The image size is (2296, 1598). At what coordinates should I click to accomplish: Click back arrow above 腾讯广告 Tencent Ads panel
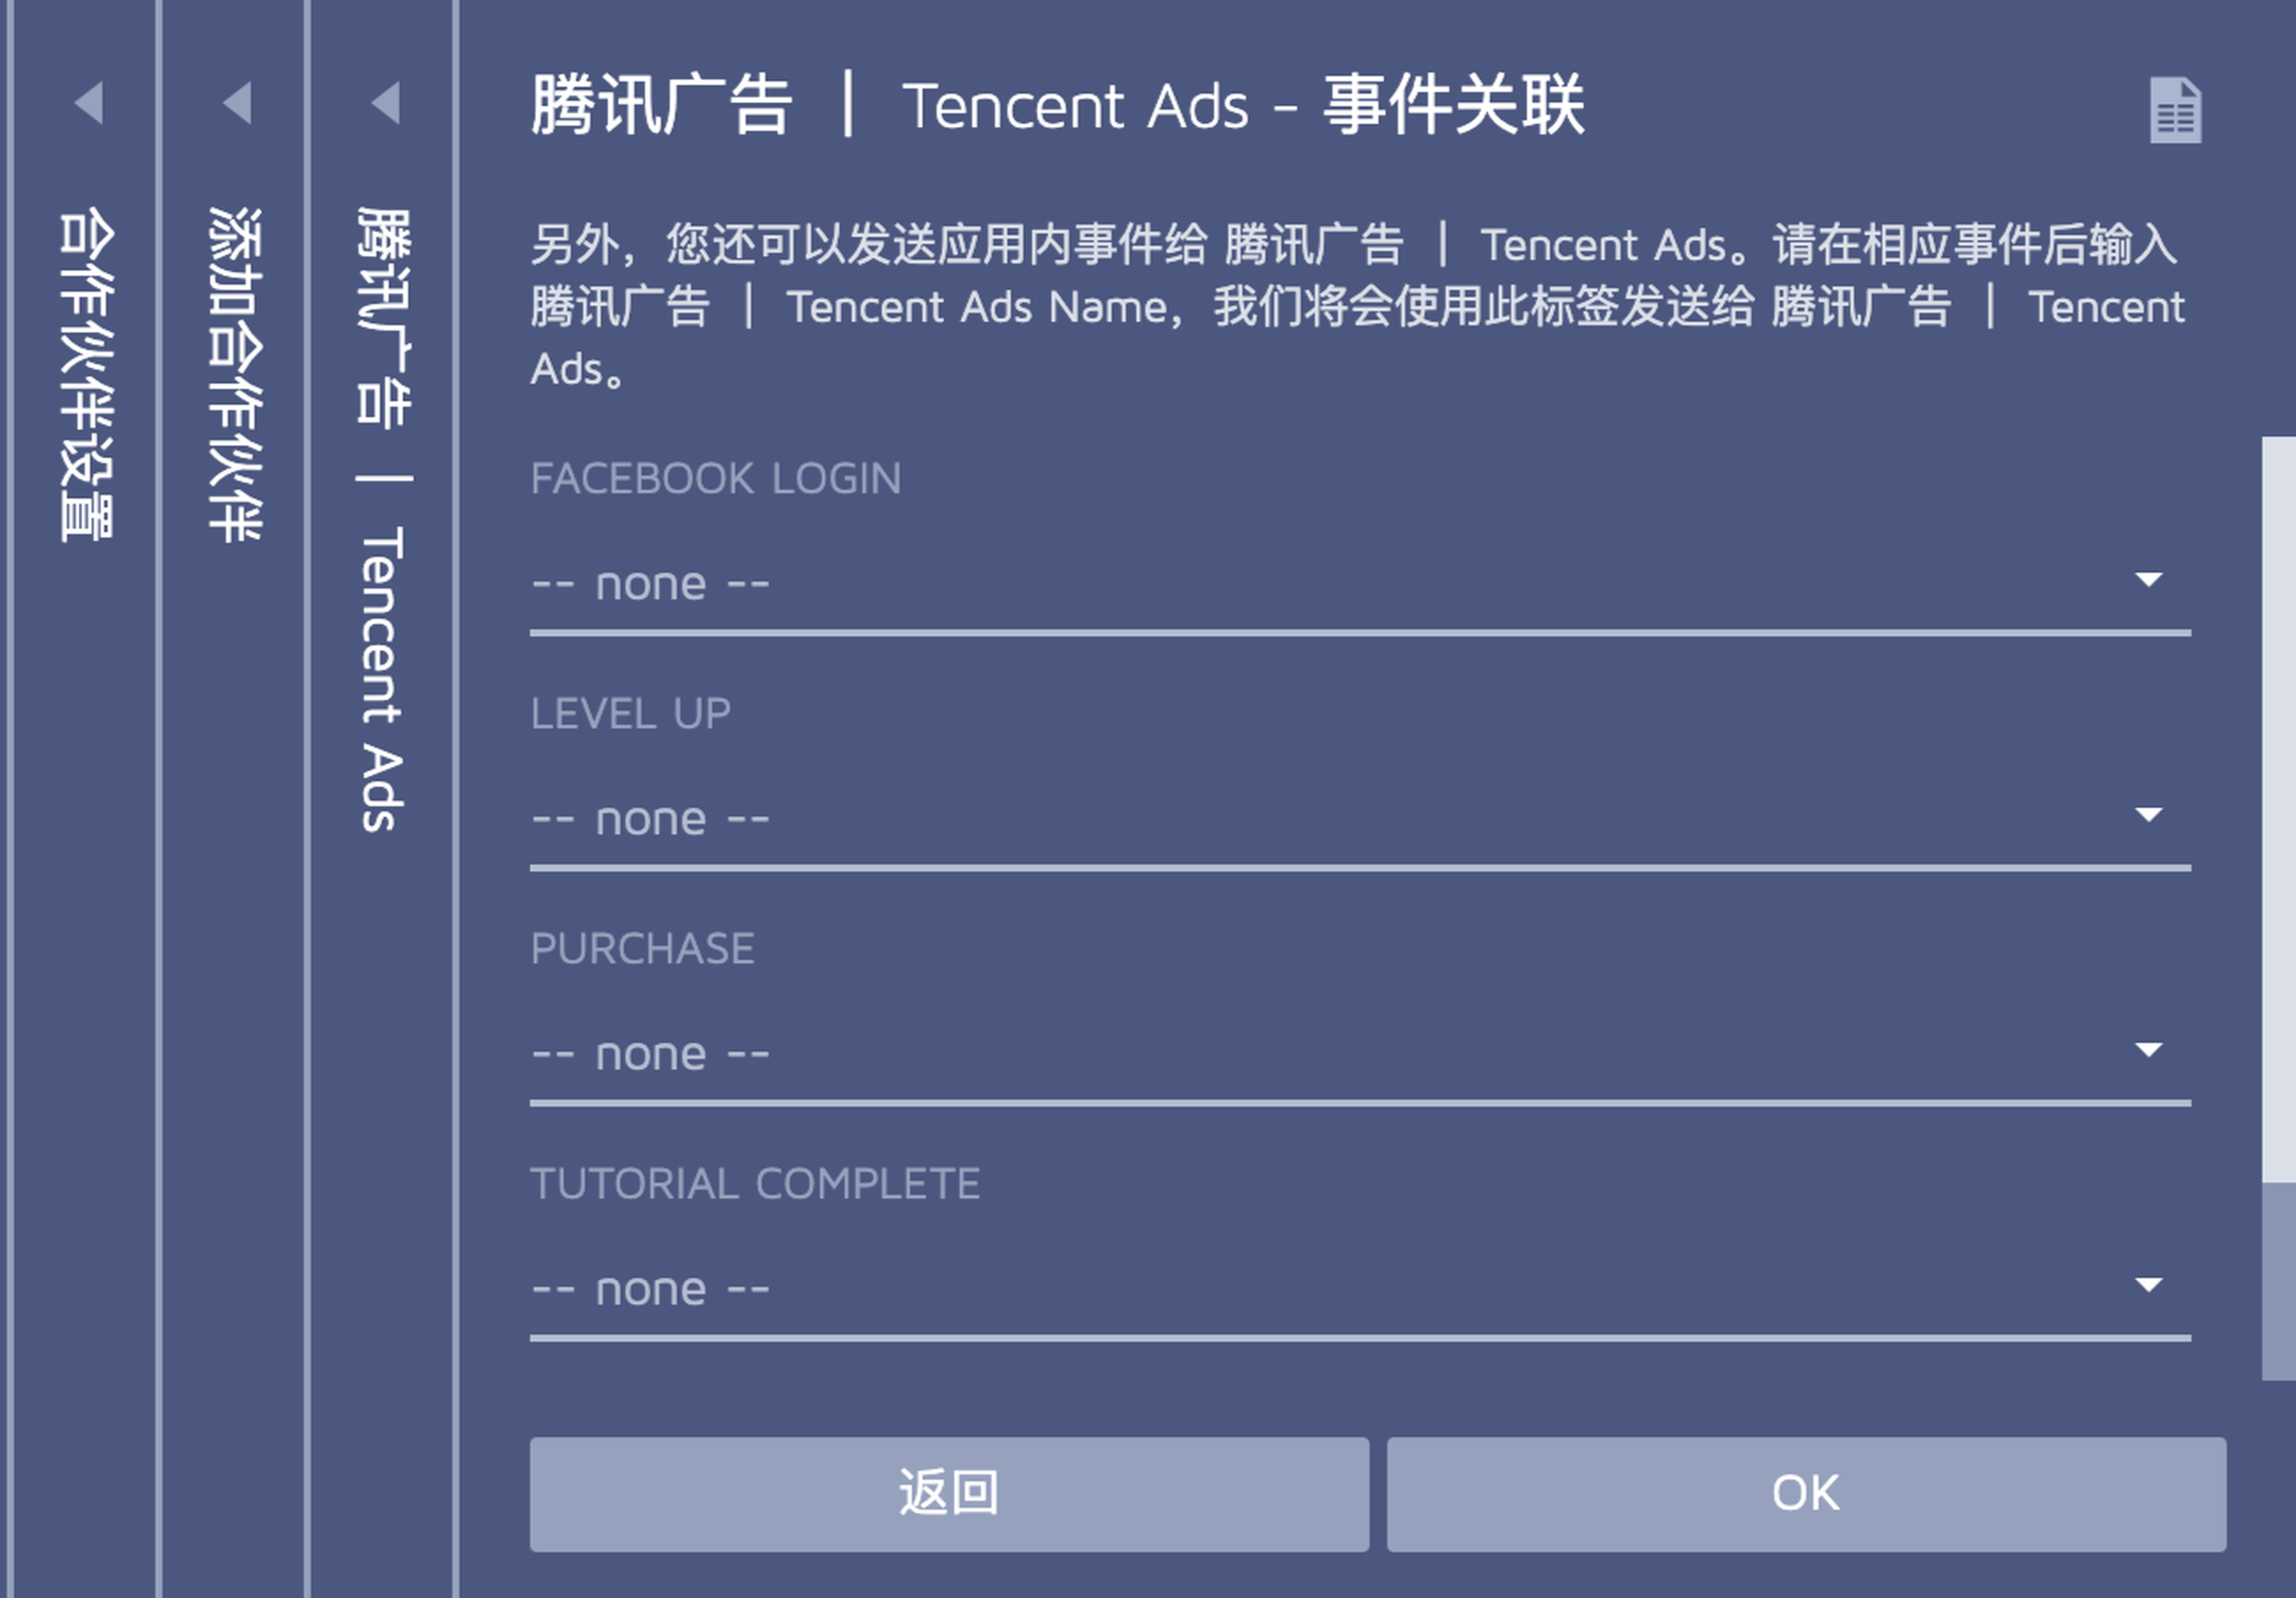(x=385, y=102)
